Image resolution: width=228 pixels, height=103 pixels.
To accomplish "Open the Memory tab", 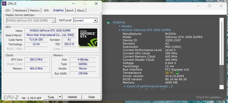I will pos(35,10).
